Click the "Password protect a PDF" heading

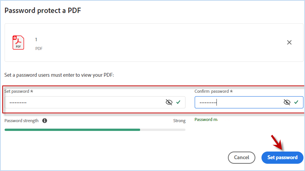tap(43, 10)
